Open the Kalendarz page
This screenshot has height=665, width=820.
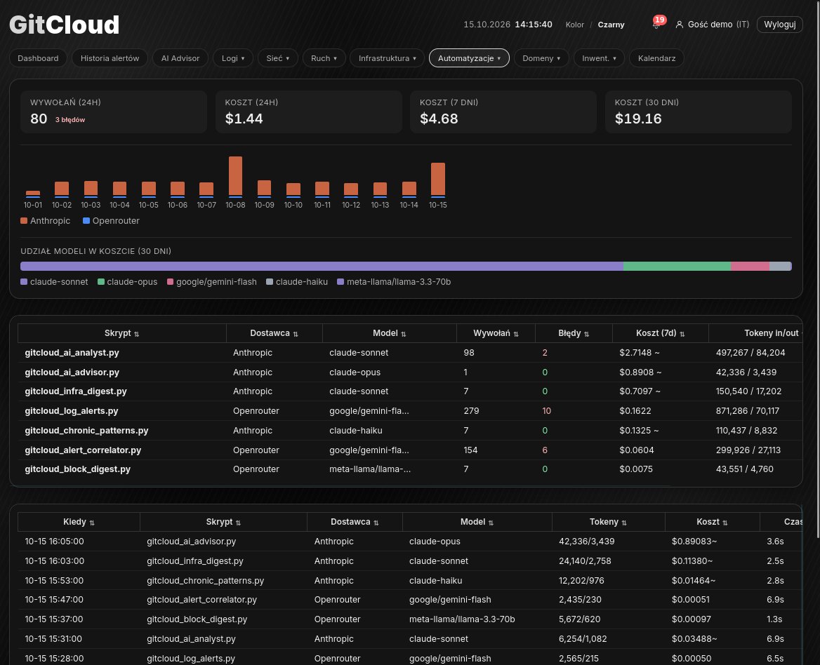pos(657,58)
